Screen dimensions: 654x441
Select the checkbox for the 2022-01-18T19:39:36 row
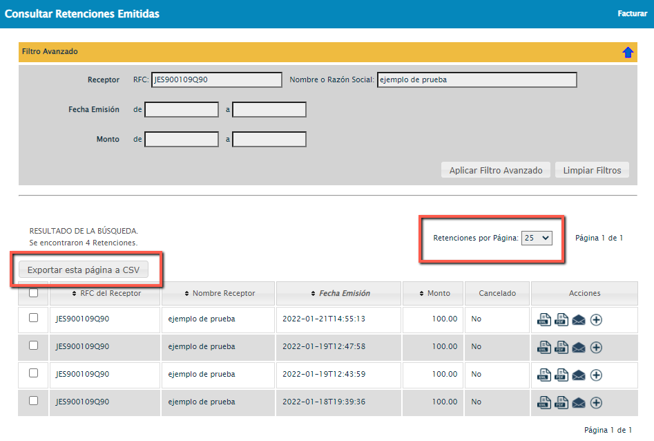[x=33, y=401]
